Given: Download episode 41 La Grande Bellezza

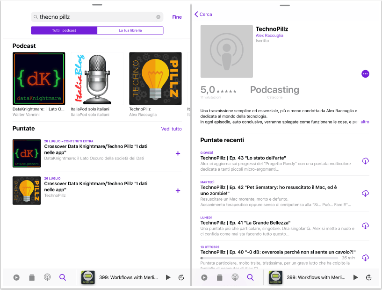Looking at the screenshot, I should pyautogui.click(x=365, y=225).
